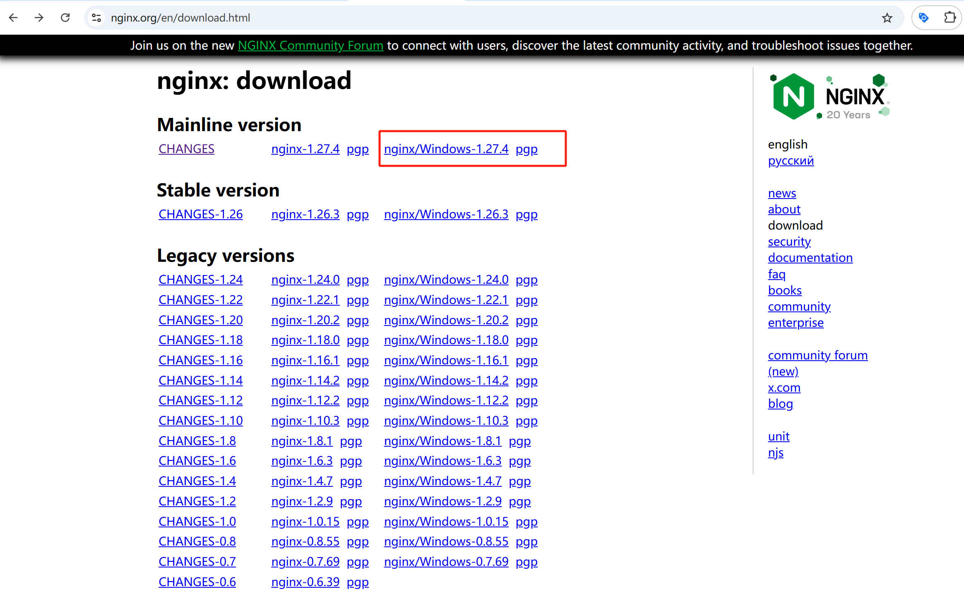Open site information icon in address bar
Image resolution: width=964 pixels, height=596 pixels.
pyautogui.click(x=96, y=18)
